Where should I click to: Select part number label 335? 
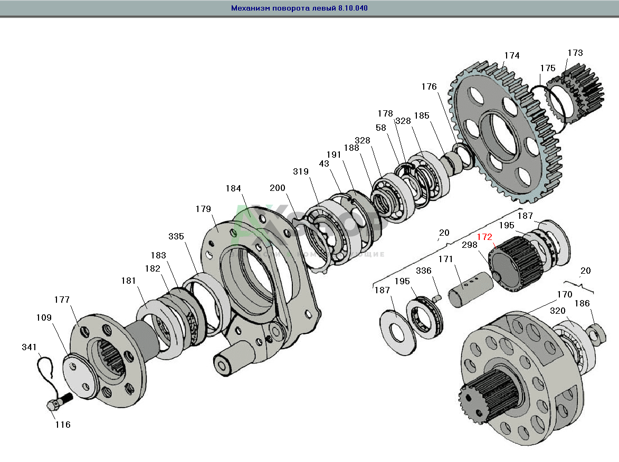[176, 236]
